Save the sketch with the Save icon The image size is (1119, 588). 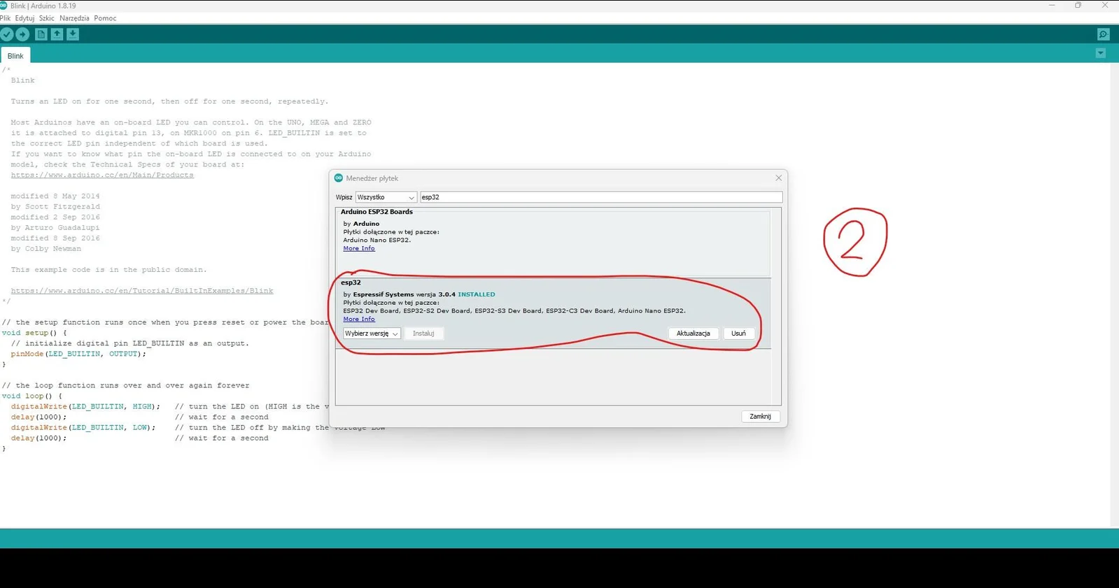tap(73, 34)
